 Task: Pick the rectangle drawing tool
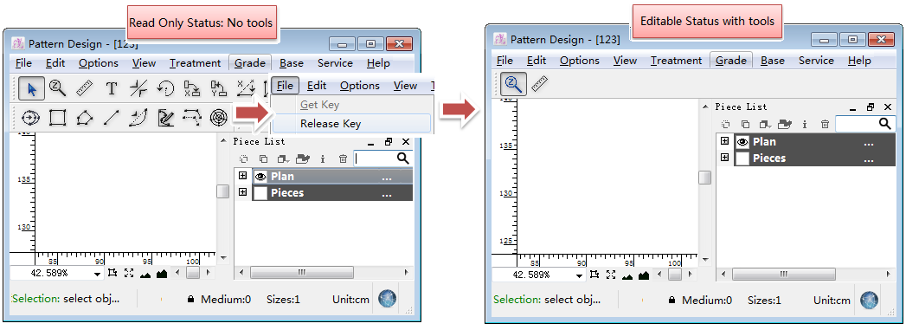(x=57, y=118)
